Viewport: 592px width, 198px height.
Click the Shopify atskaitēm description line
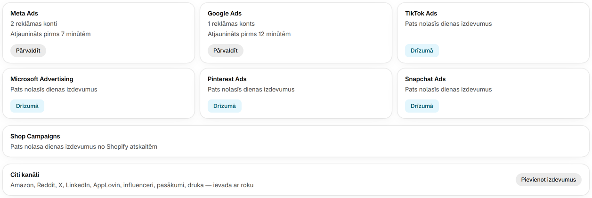click(84, 147)
